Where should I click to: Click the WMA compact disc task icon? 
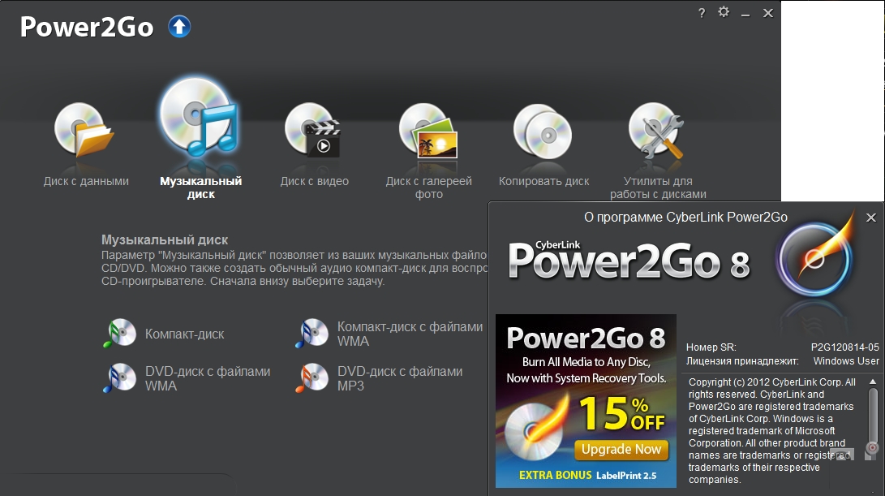(x=312, y=334)
